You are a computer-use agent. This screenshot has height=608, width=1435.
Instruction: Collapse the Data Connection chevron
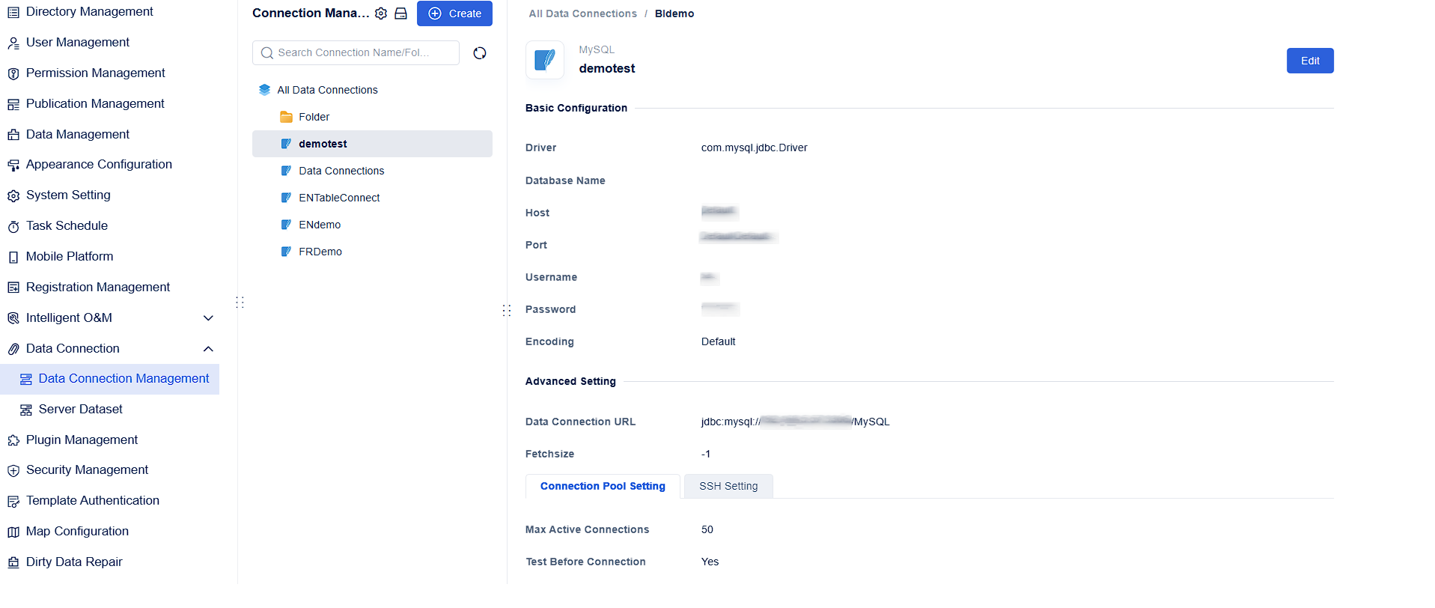(209, 349)
